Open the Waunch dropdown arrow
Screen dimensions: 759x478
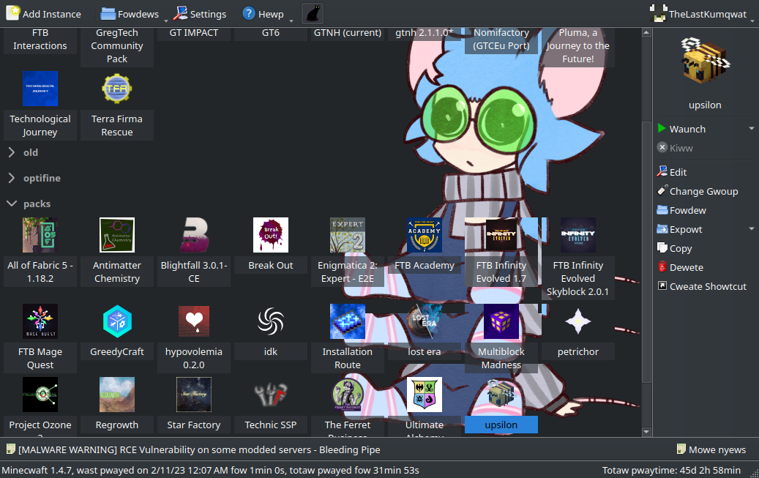751,128
